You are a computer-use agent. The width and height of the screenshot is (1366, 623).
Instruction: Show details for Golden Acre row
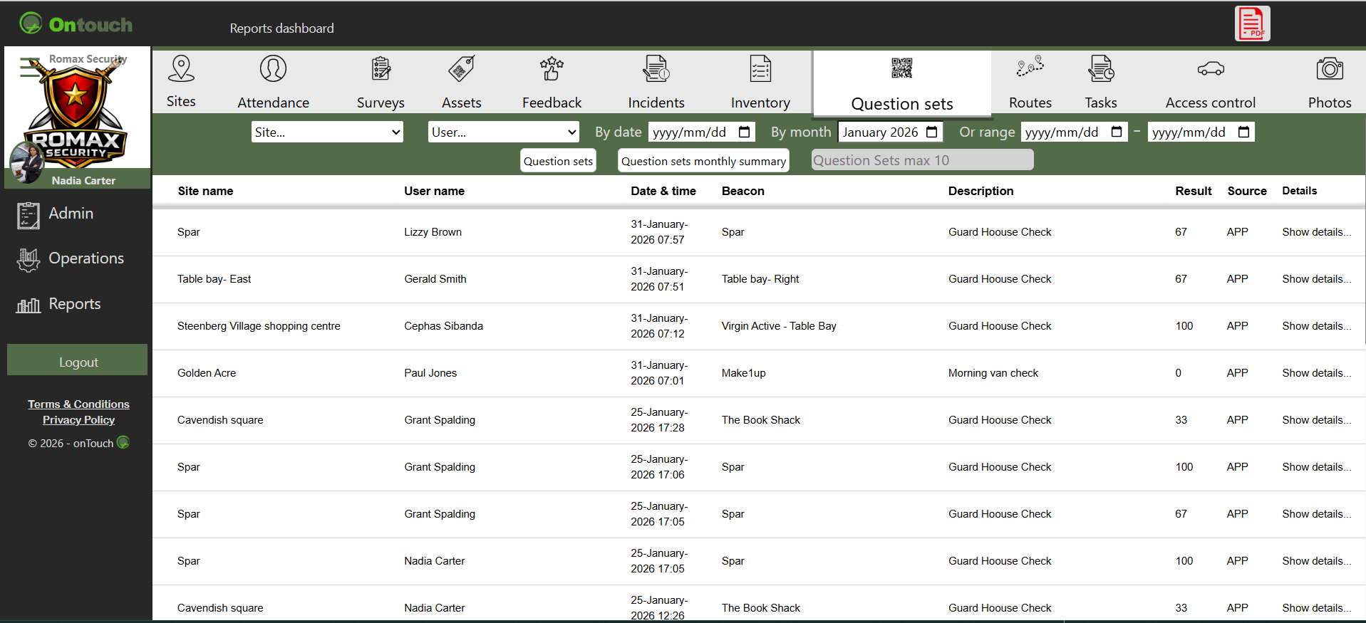(x=1315, y=373)
